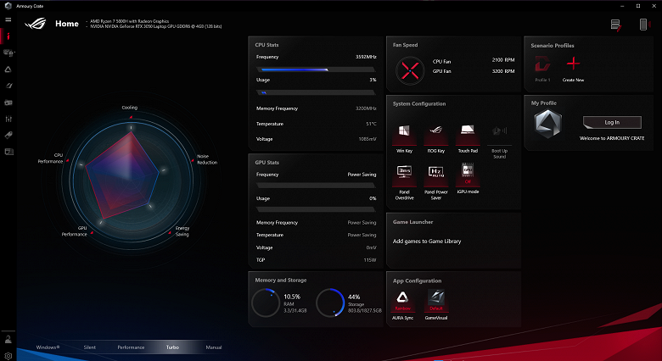The image size is (662, 361).
Task: Open the user profile icon in the sidebar
Action: coord(8,341)
